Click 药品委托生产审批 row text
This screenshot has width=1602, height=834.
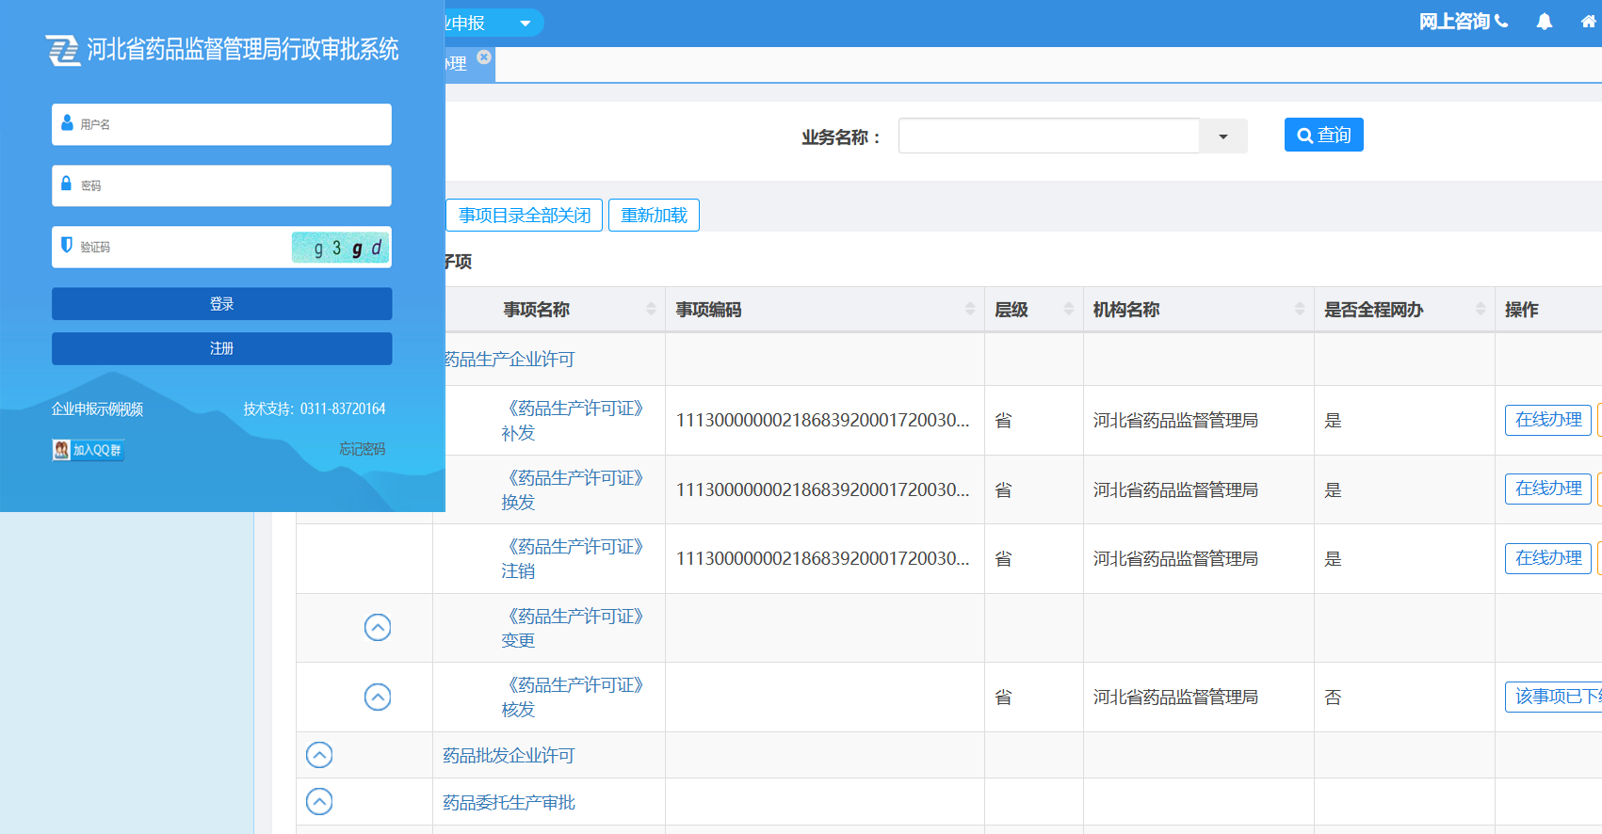tap(509, 803)
